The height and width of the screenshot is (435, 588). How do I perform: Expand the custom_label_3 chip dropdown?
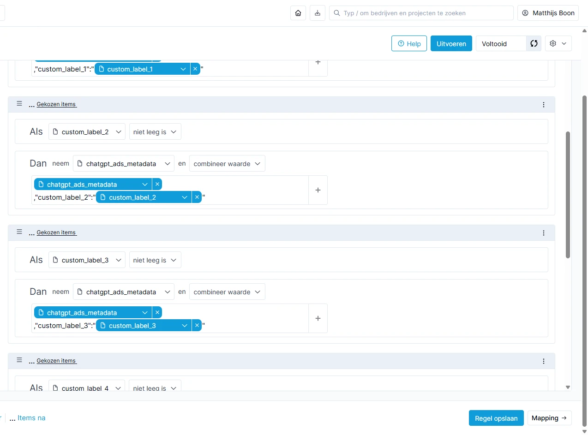click(x=185, y=326)
